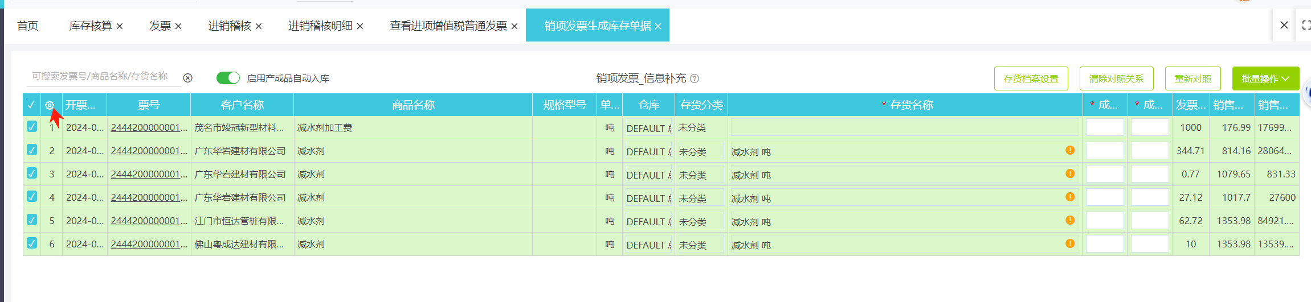Click second cost input field in row 6
The width and height of the screenshot is (1311, 302).
pyautogui.click(x=1150, y=243)
